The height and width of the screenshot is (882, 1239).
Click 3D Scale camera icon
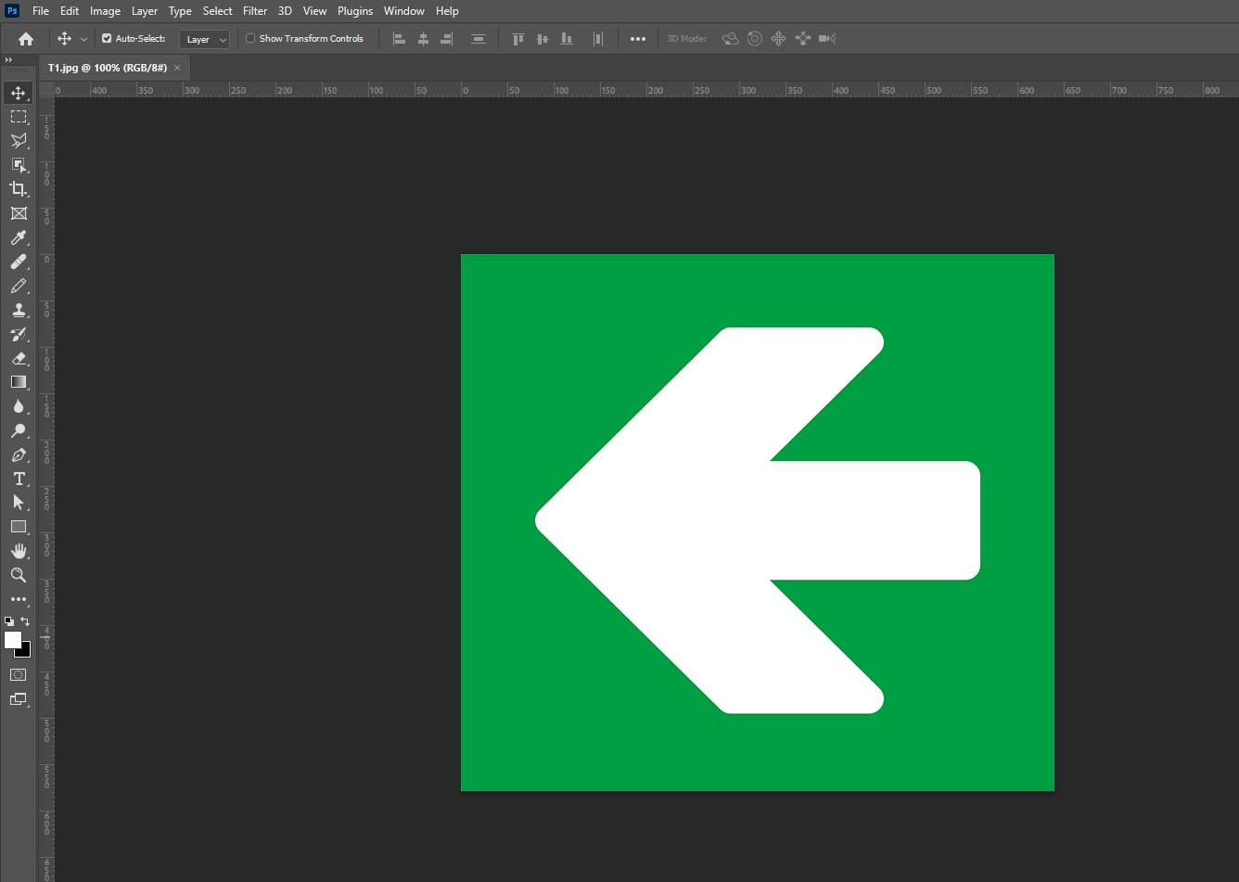(827, 39)
